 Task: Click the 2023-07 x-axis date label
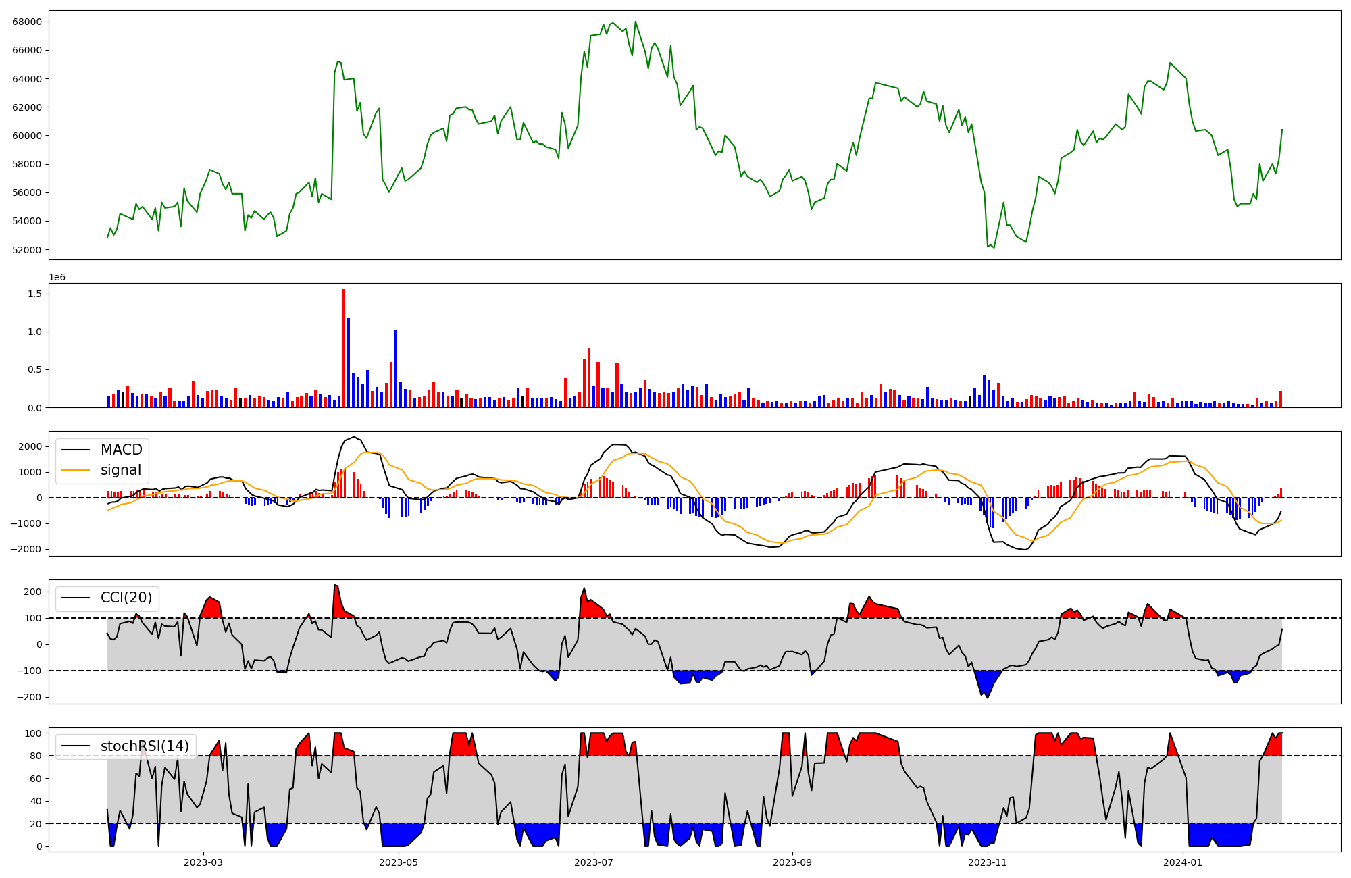(x=594, y=862)
